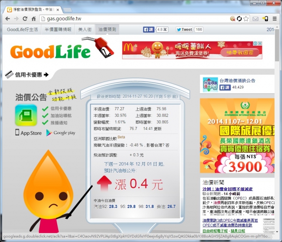Go forward with the browser forward arrow
Viewport: 282px width, 242px height.
pos(16,19)
